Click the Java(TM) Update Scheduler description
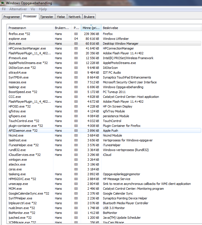202x225 pixels. click(122, 218)
